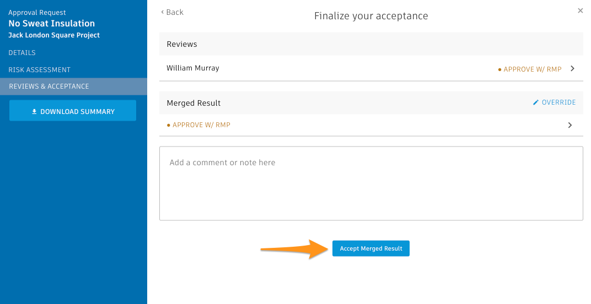Click the DOWNLOAD SUMMARY button
591x304 pixels.
click(73, 110)
